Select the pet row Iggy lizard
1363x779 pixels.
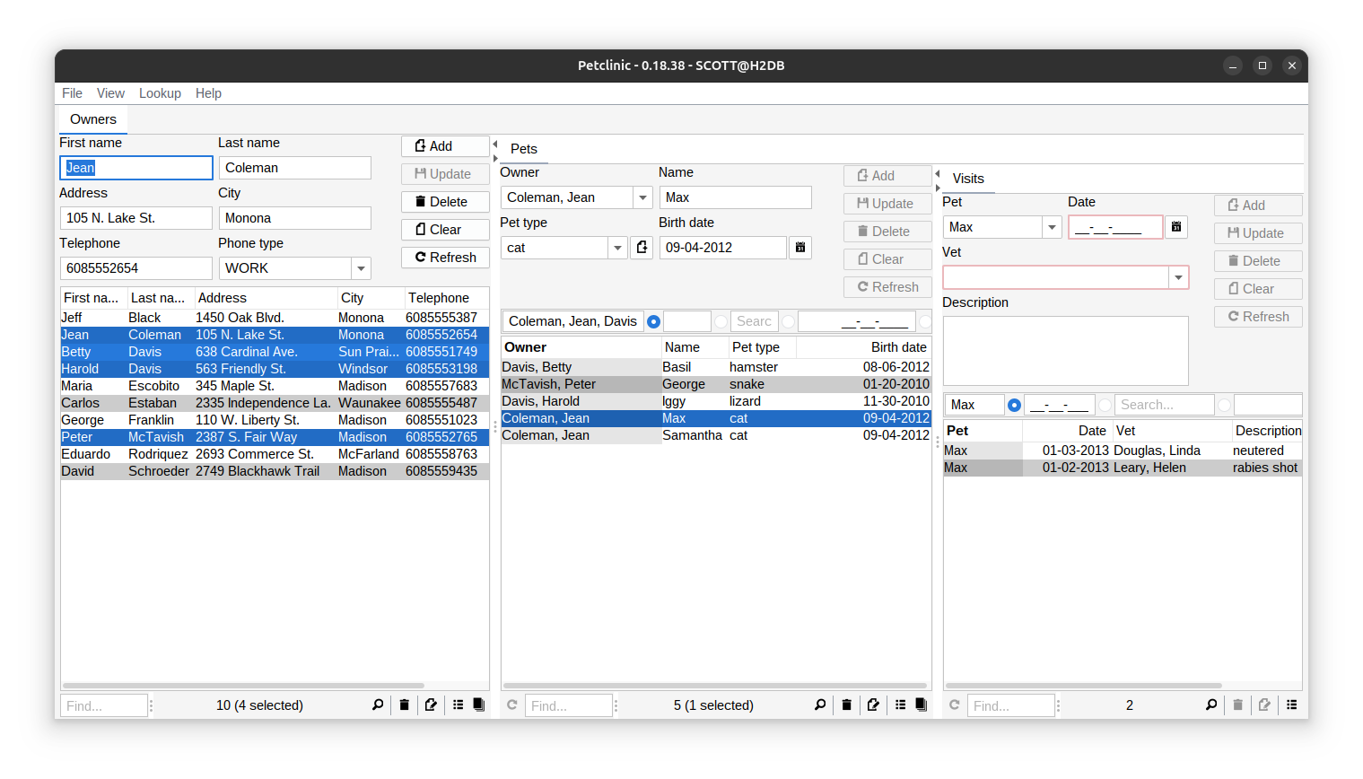pos(716,401)
